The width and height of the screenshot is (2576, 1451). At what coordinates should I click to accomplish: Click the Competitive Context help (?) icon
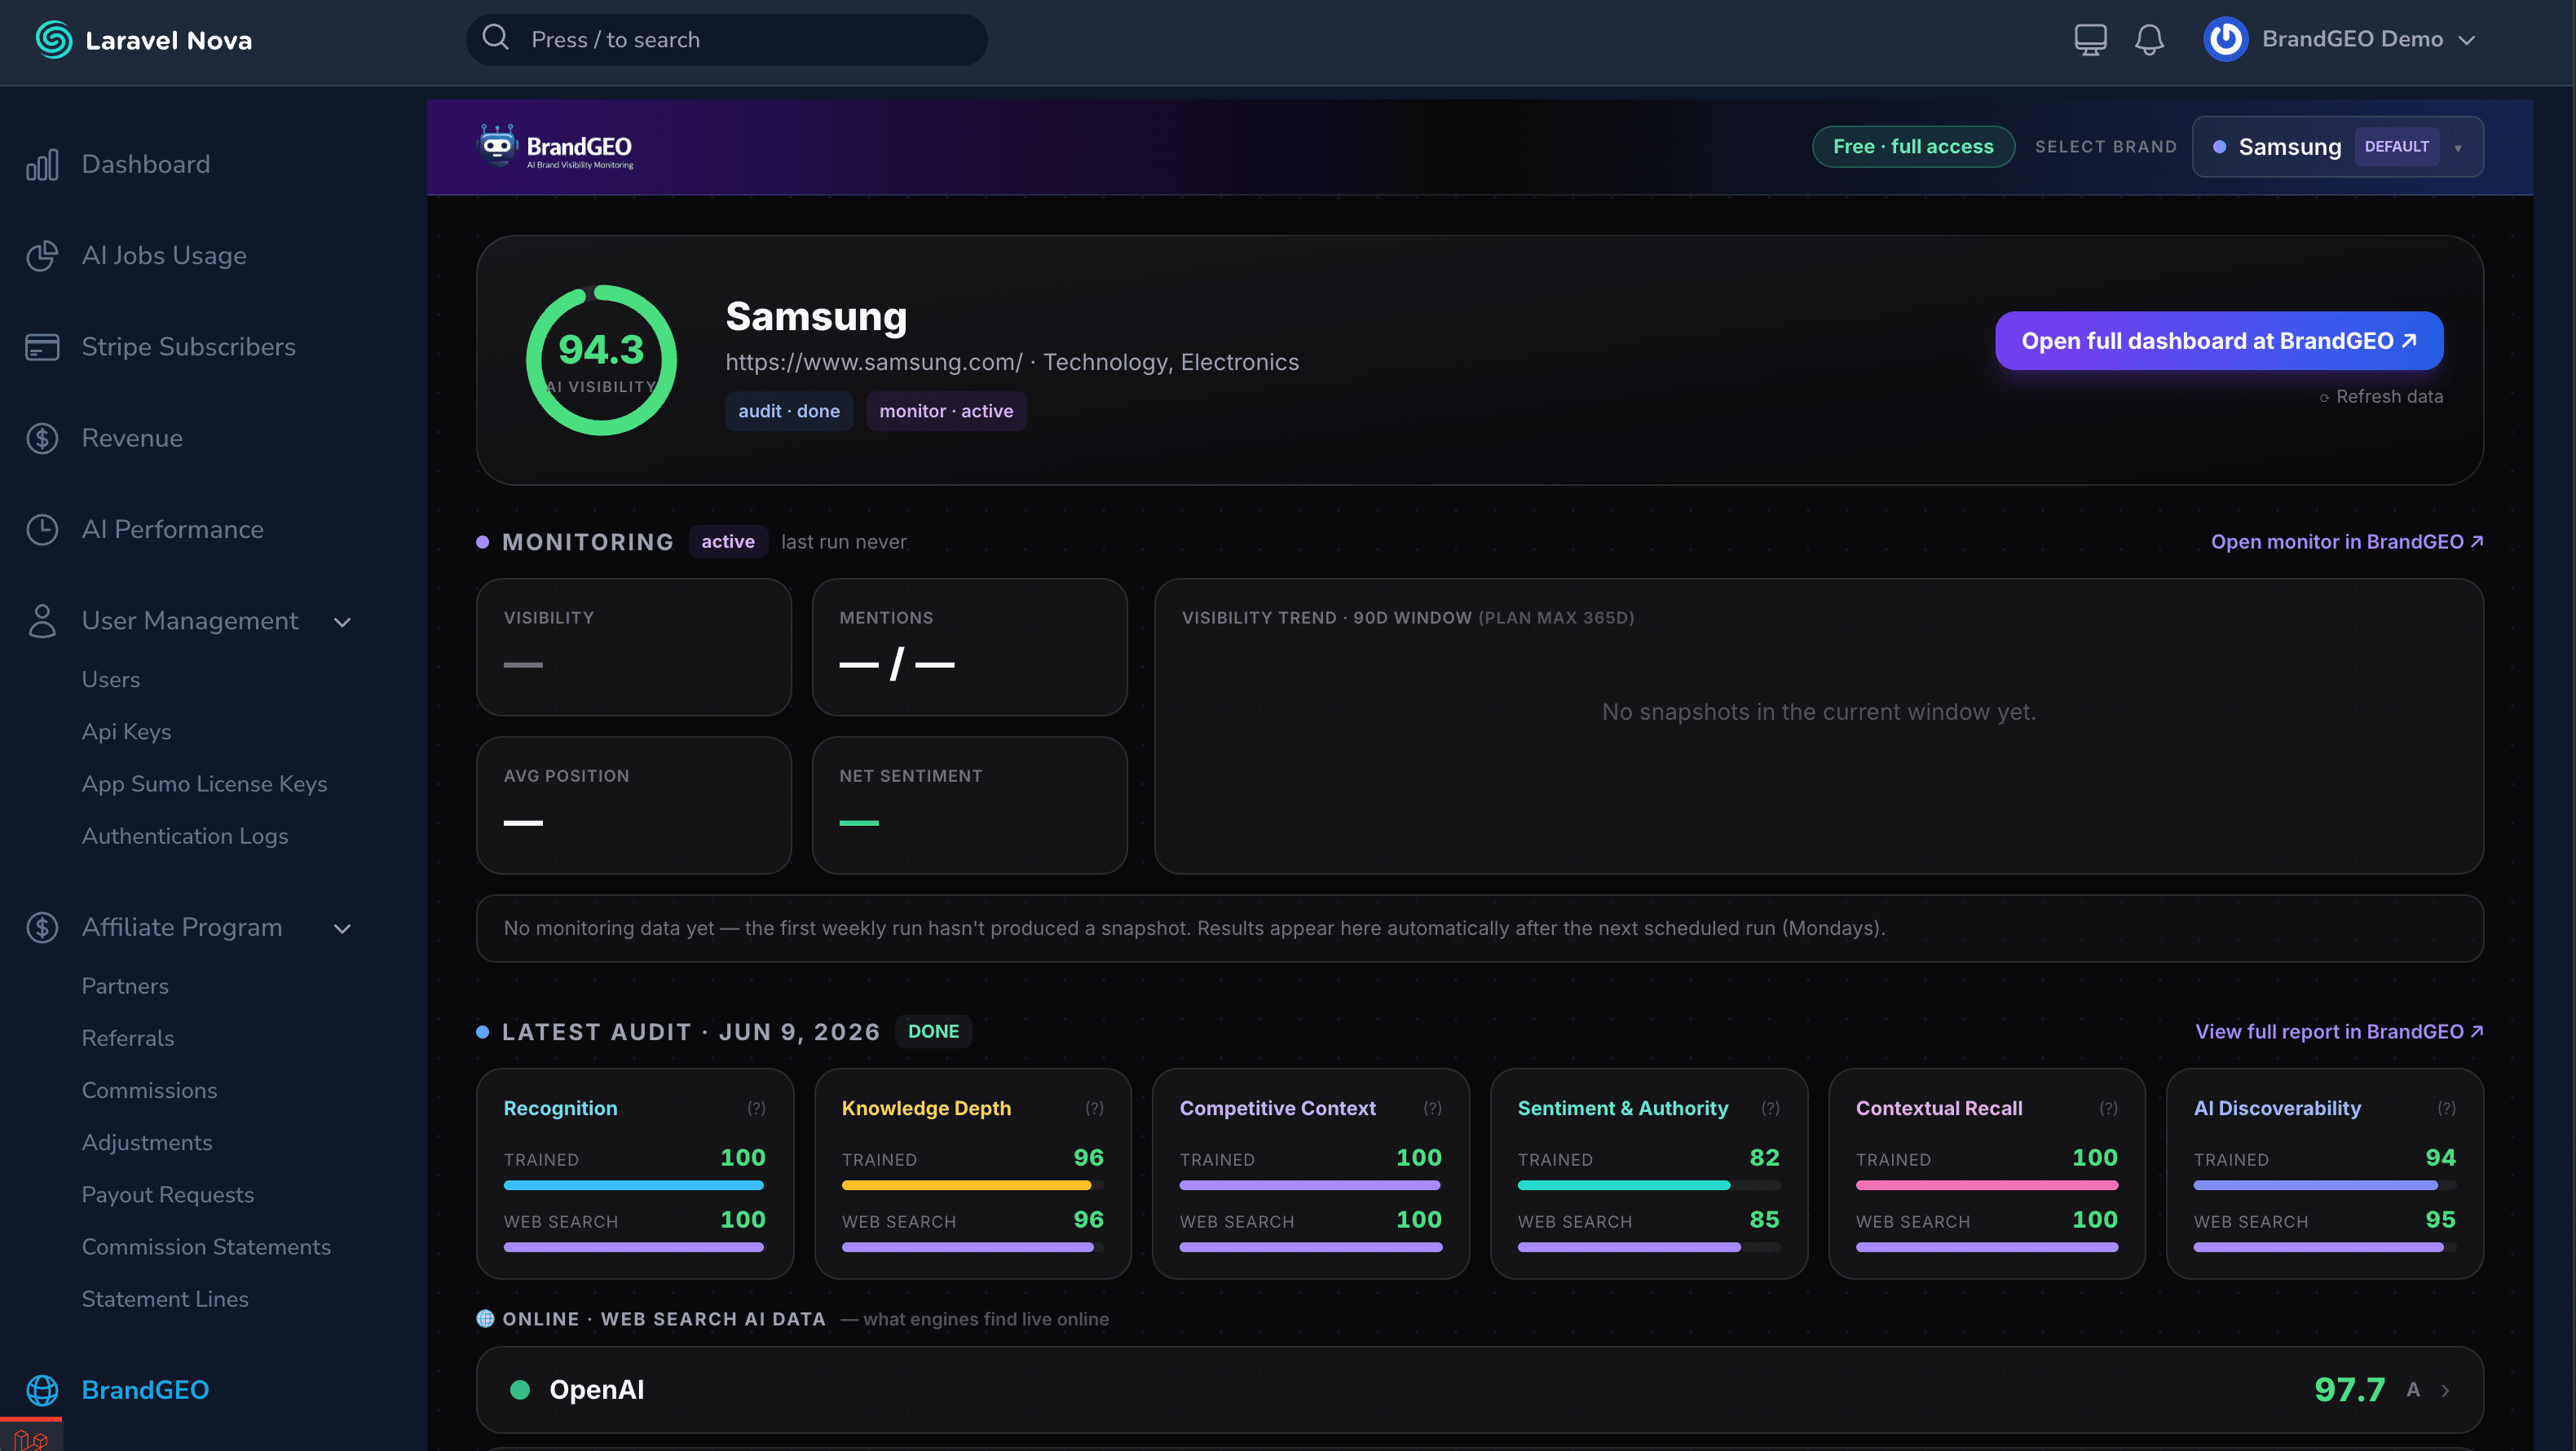click(x=1432, y=1108)
